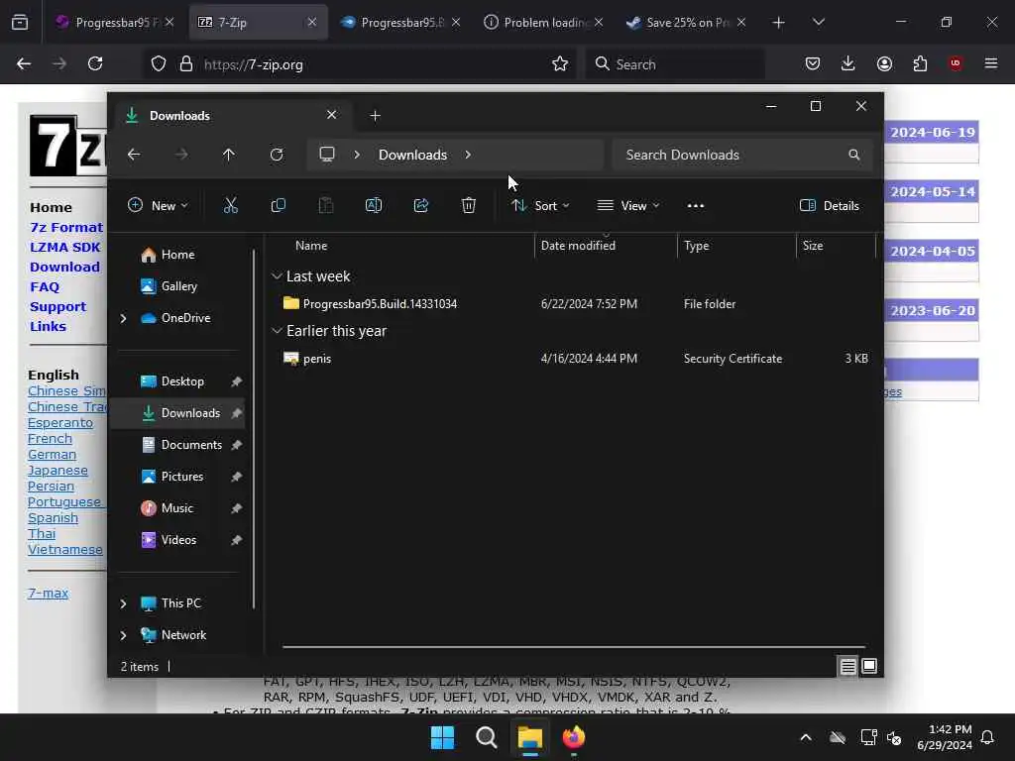
Task: Close the Downloads Explorer tab
Action: pos(331,115)
